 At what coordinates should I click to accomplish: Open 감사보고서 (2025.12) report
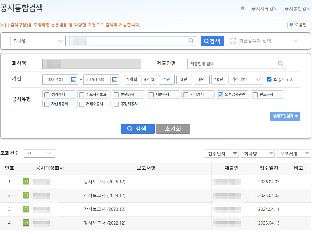coord(105,182)
